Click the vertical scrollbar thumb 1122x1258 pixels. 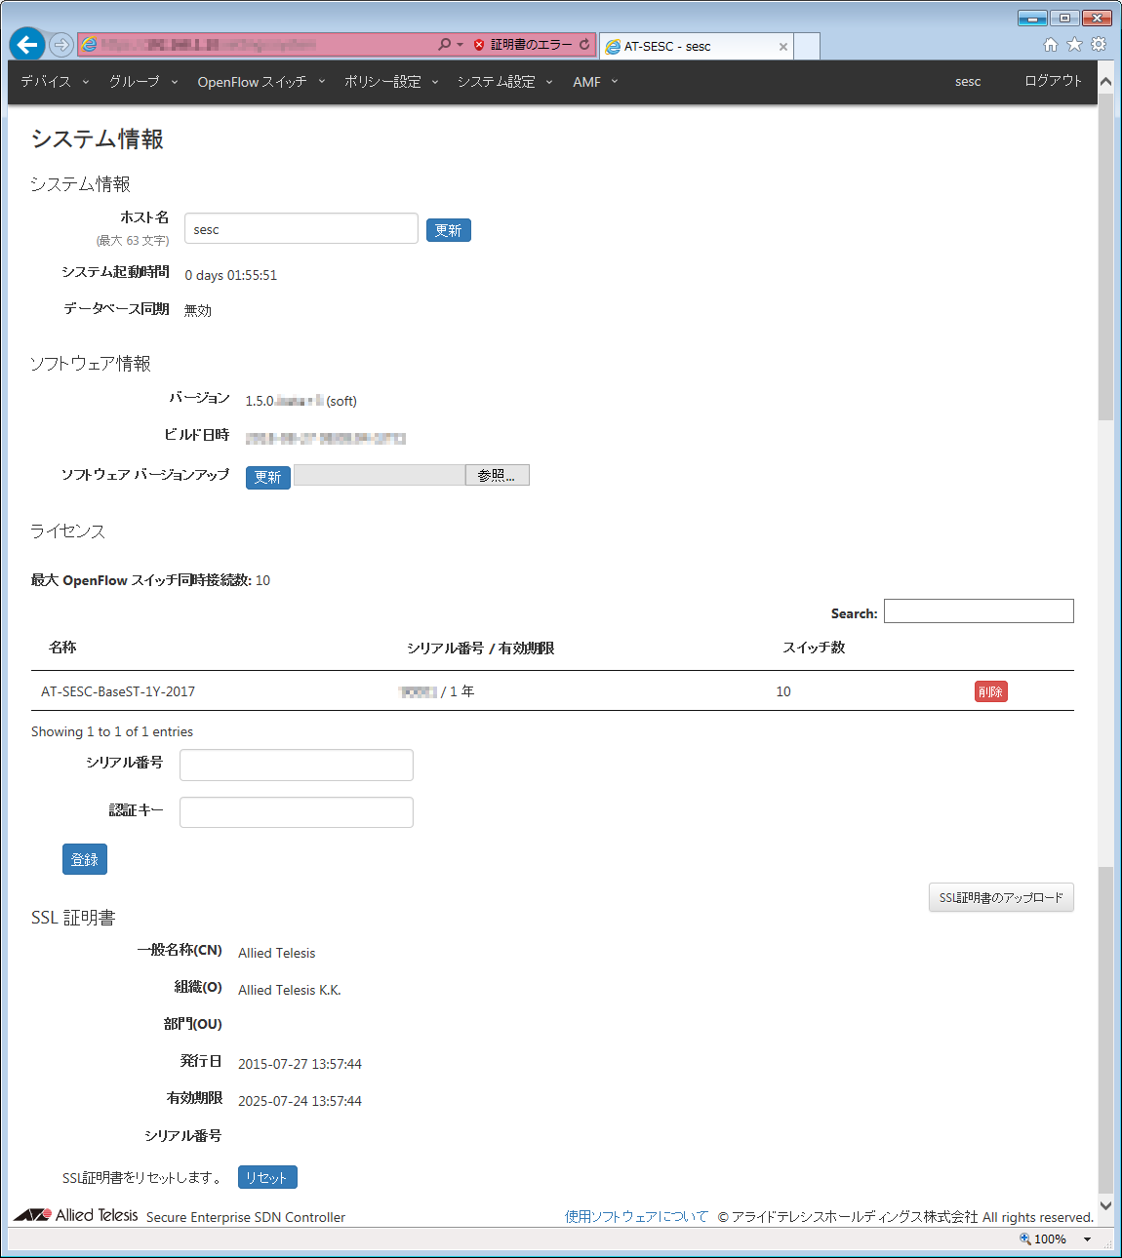(1105, 258)
